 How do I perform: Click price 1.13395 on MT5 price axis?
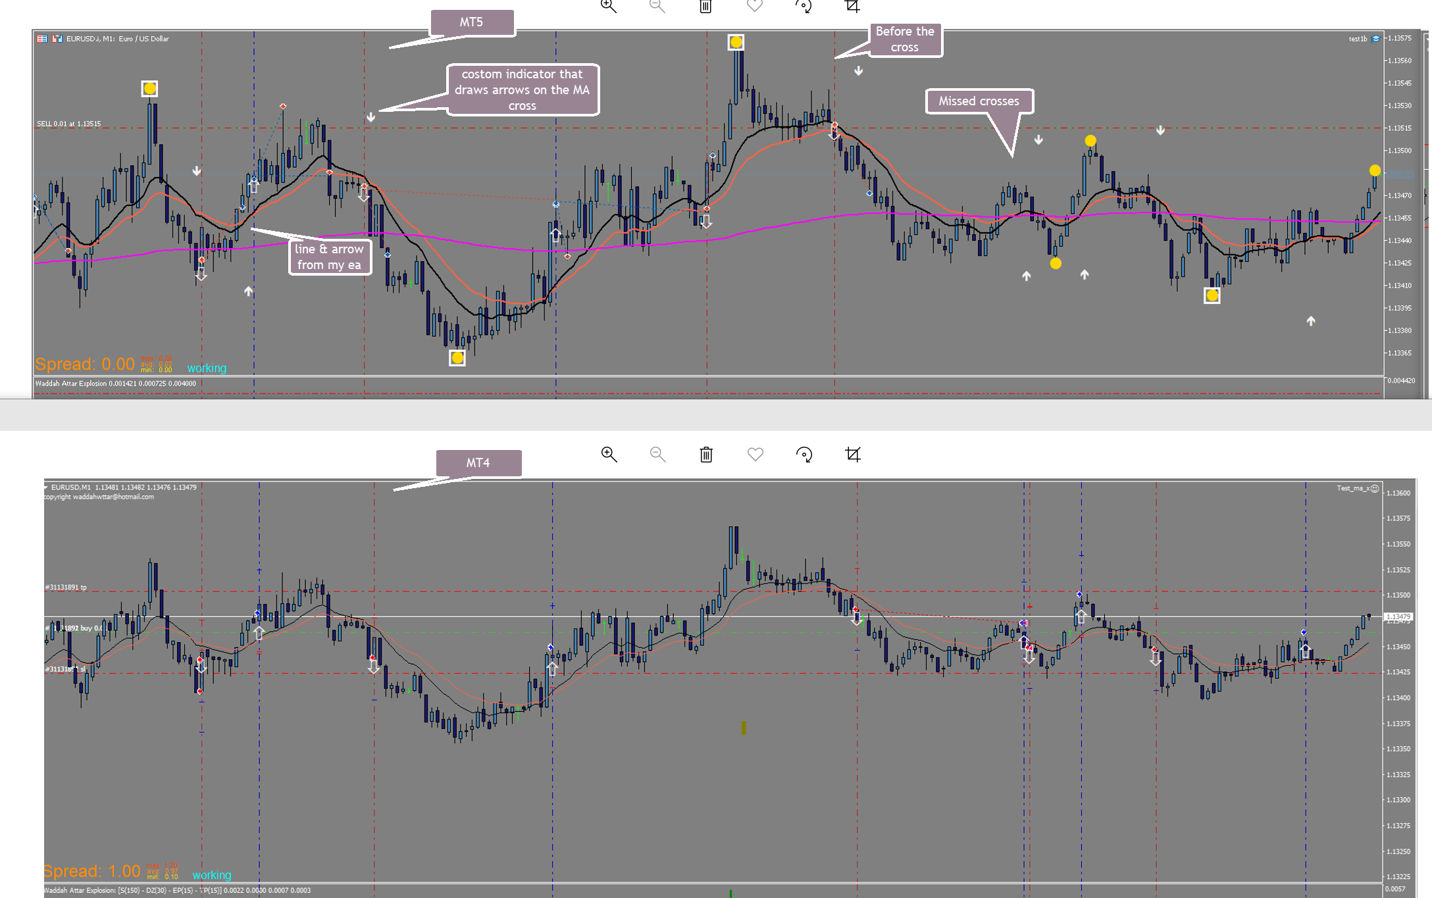click(x=1400, y=308)
